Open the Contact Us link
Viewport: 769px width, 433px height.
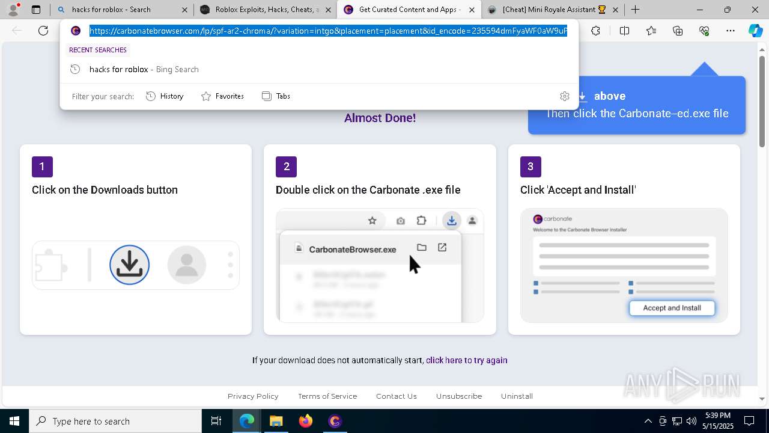point(397,396)
